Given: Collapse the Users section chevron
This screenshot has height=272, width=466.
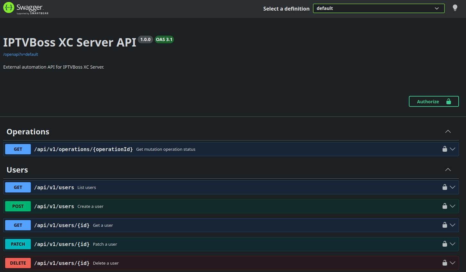Looking at the screenshot, I should click(448, 170).
